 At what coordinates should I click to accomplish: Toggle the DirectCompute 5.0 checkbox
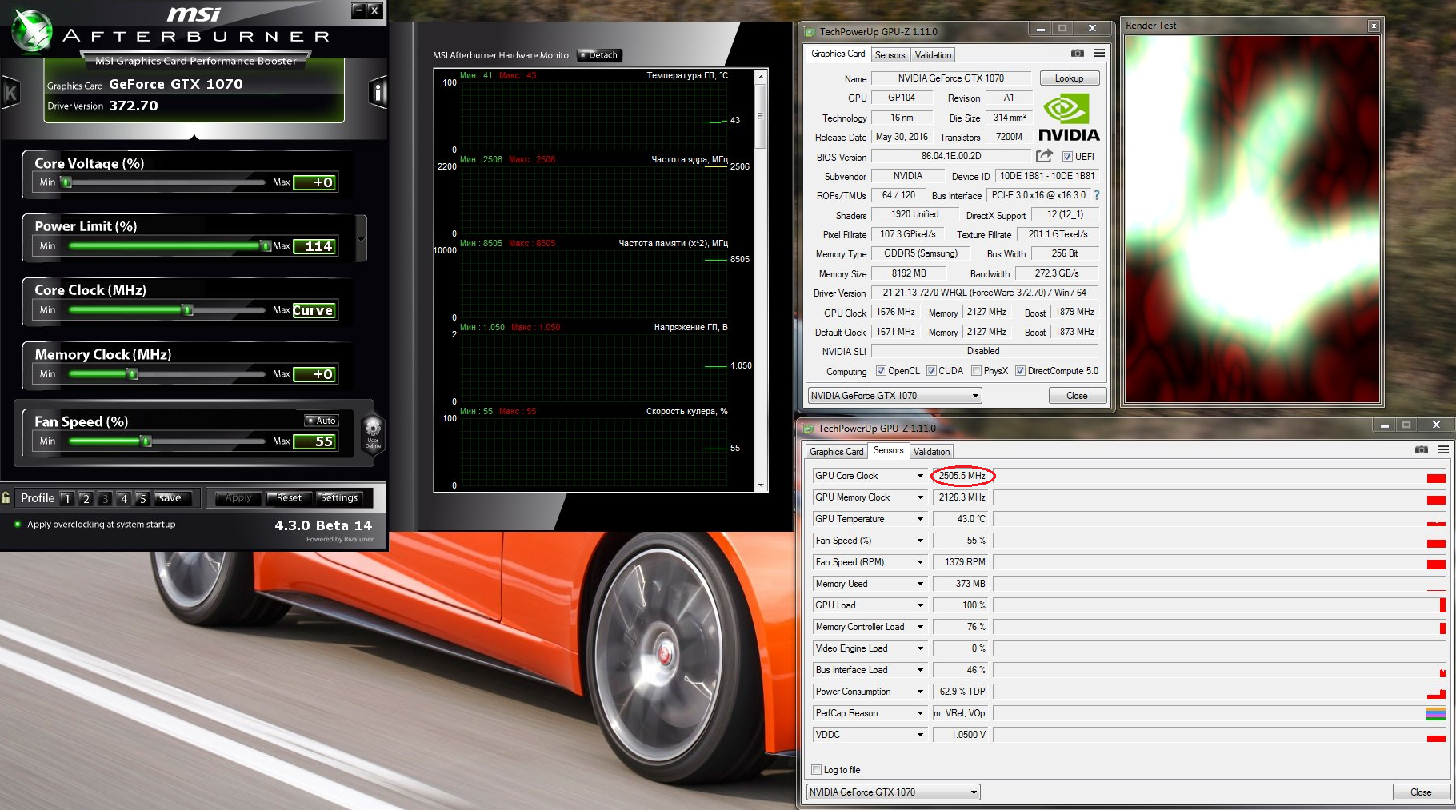[1020, 371]
